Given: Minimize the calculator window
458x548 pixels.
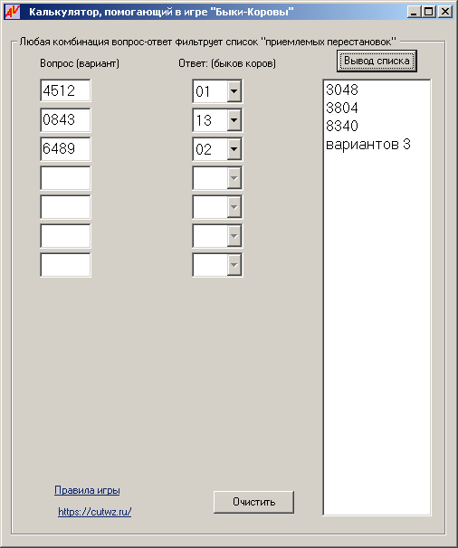Looking at the screenshot, I should point(414,12).
